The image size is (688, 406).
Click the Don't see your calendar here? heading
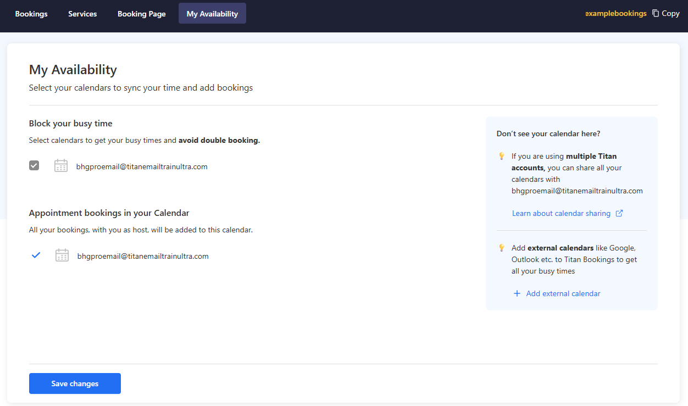(548, 134)
